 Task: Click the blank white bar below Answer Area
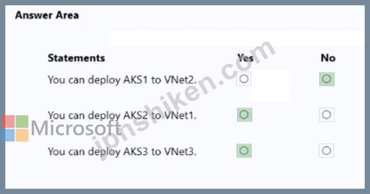pos(235,39)
